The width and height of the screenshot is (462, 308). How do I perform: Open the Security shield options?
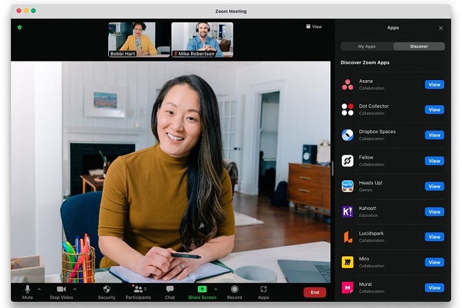coord(106,290)
